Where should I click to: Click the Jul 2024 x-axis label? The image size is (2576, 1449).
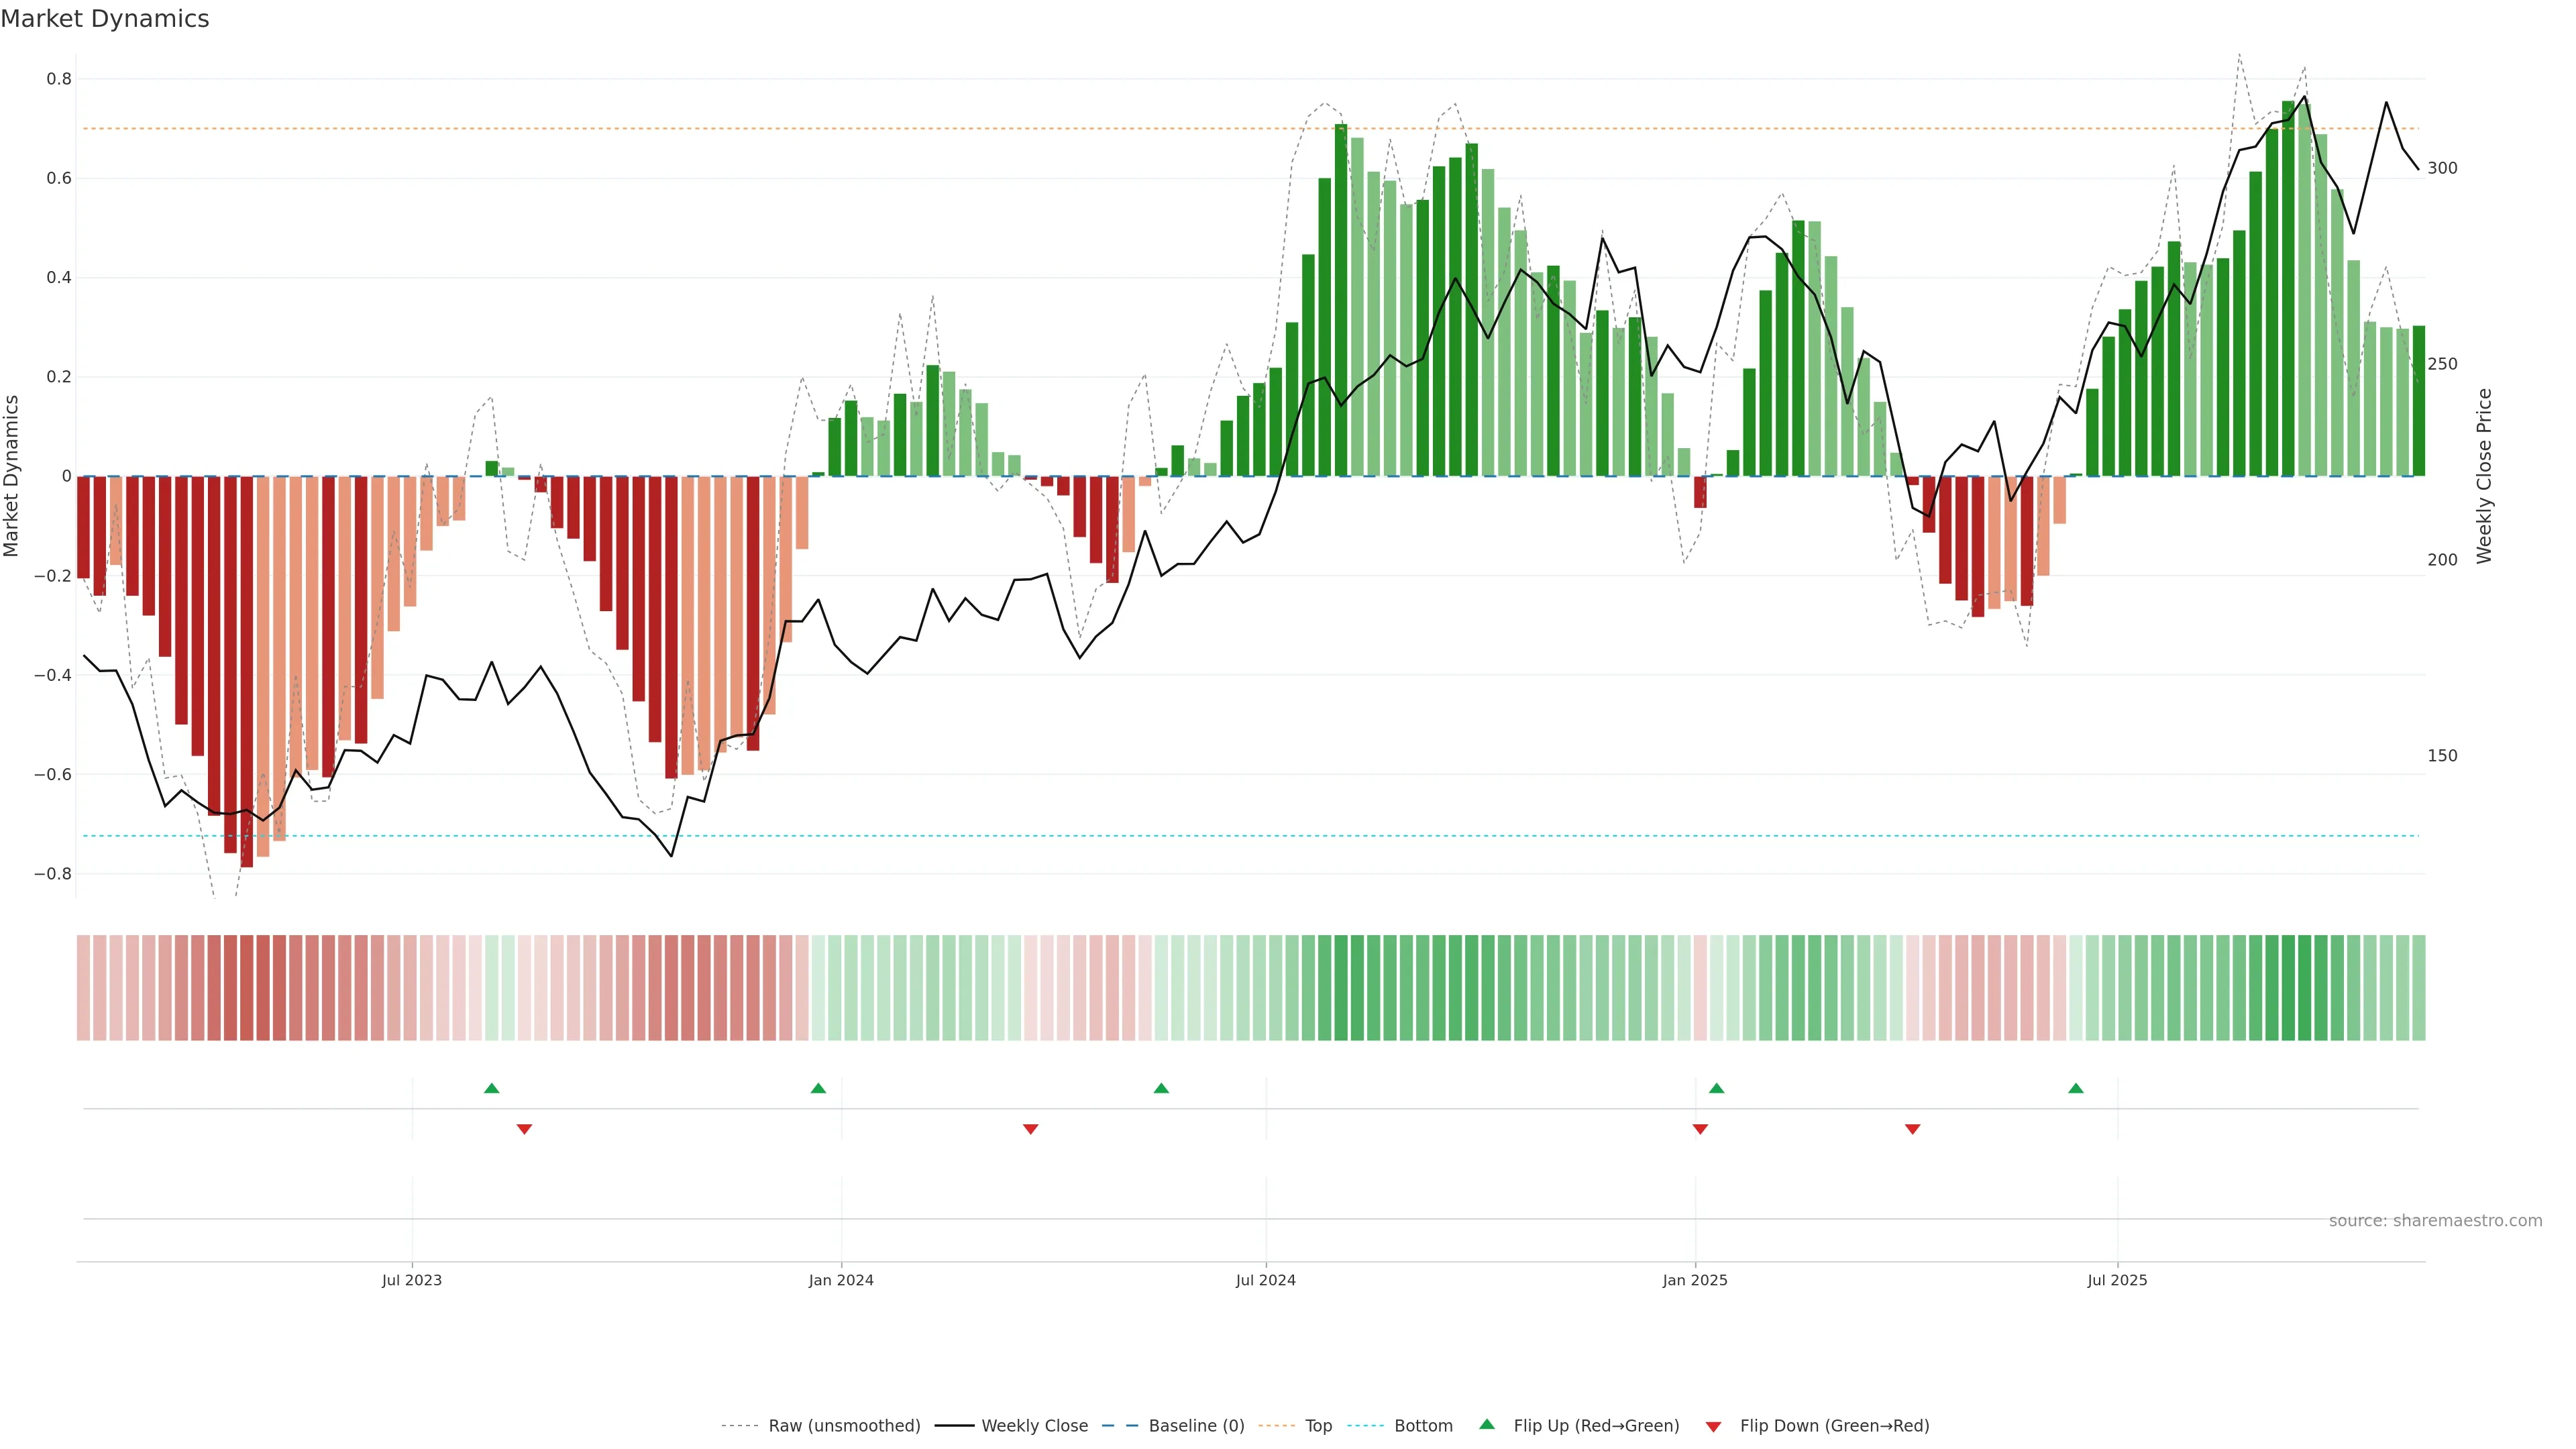click(1265, 1280)
